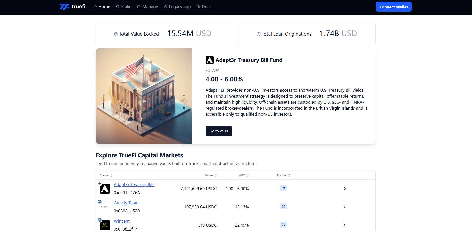
Task: Click the status icon in Adapt3r row
Action: [x=283, y=188]
